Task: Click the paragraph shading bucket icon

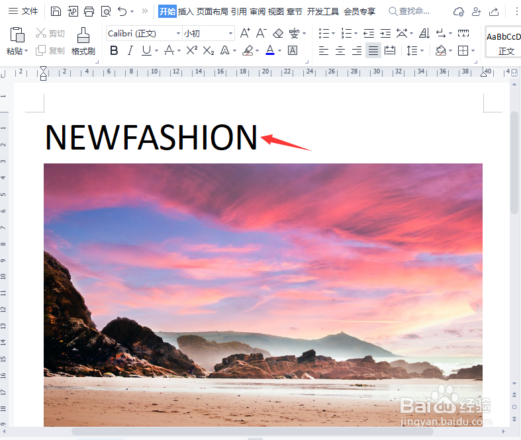Action: coord(441,50)
